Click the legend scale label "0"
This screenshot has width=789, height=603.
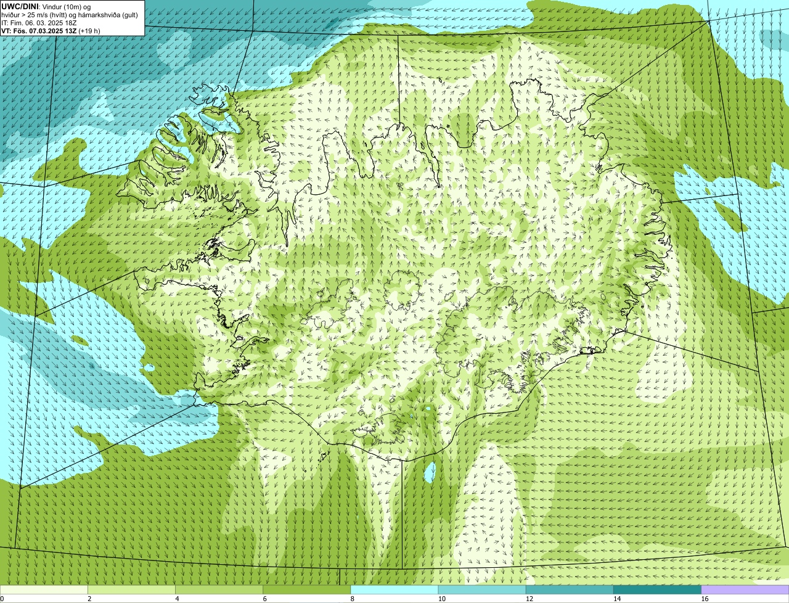click(2, 599)
